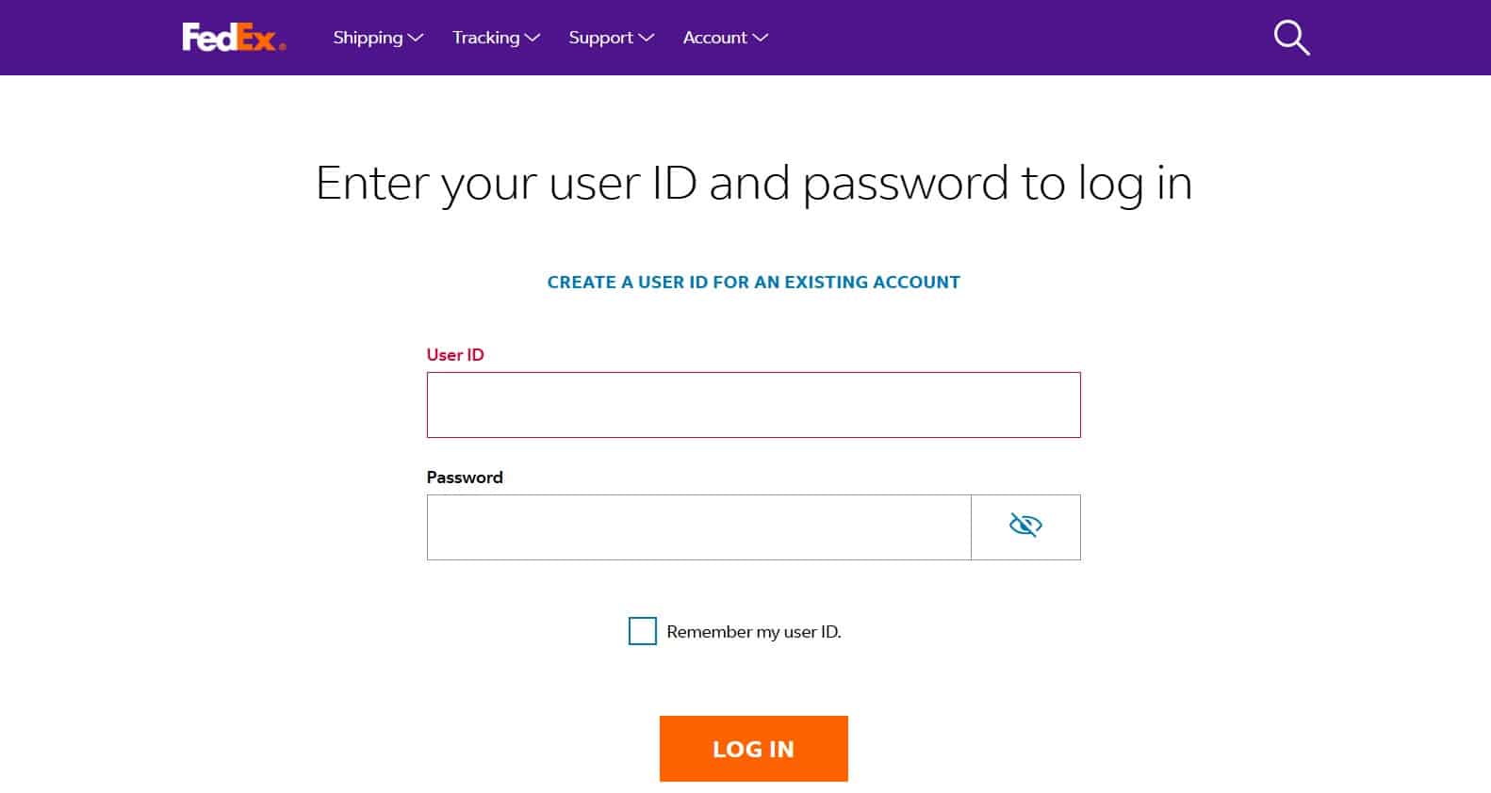Click the chevron arrow beside Support
The width and height of the screenshot is (1491, 793).
646,38
